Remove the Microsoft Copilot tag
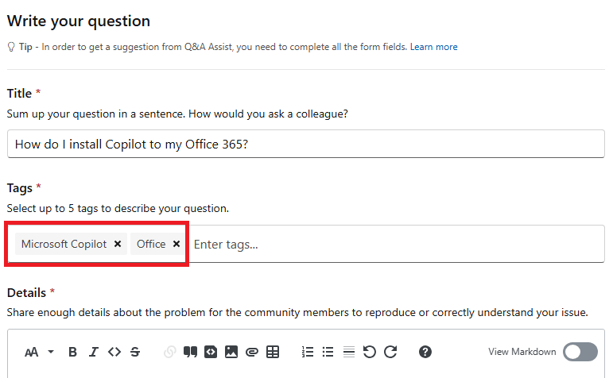This screenshot has height=378, width=613. click(x=118, y=244)
